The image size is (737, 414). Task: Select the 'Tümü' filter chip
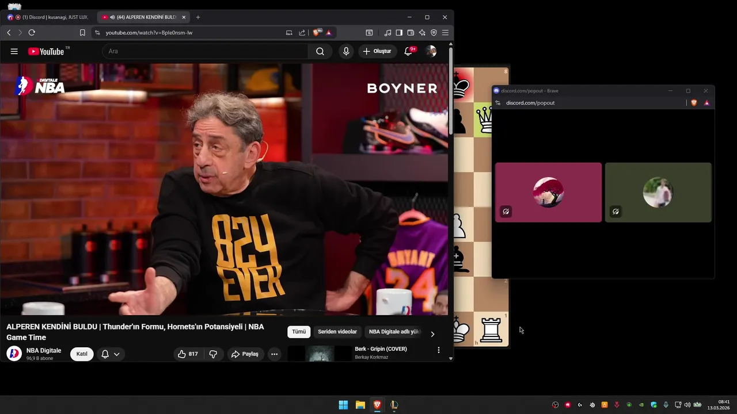(x=299, y=332)
